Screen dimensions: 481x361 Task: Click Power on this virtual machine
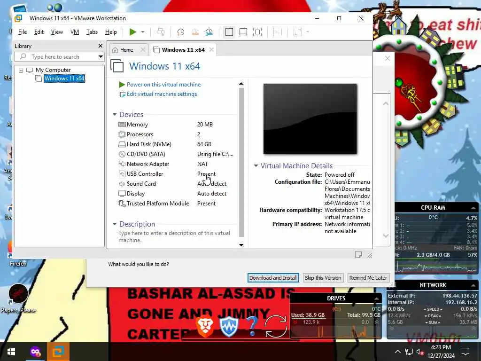point(163,85)
